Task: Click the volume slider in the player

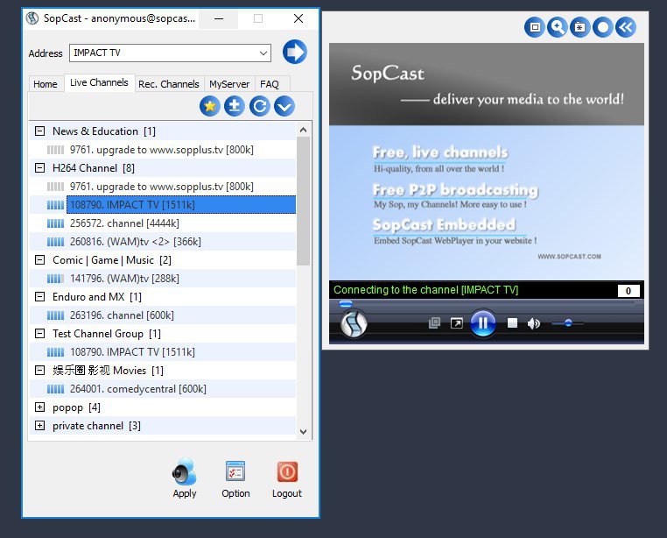Action: (x=567, y=323)
